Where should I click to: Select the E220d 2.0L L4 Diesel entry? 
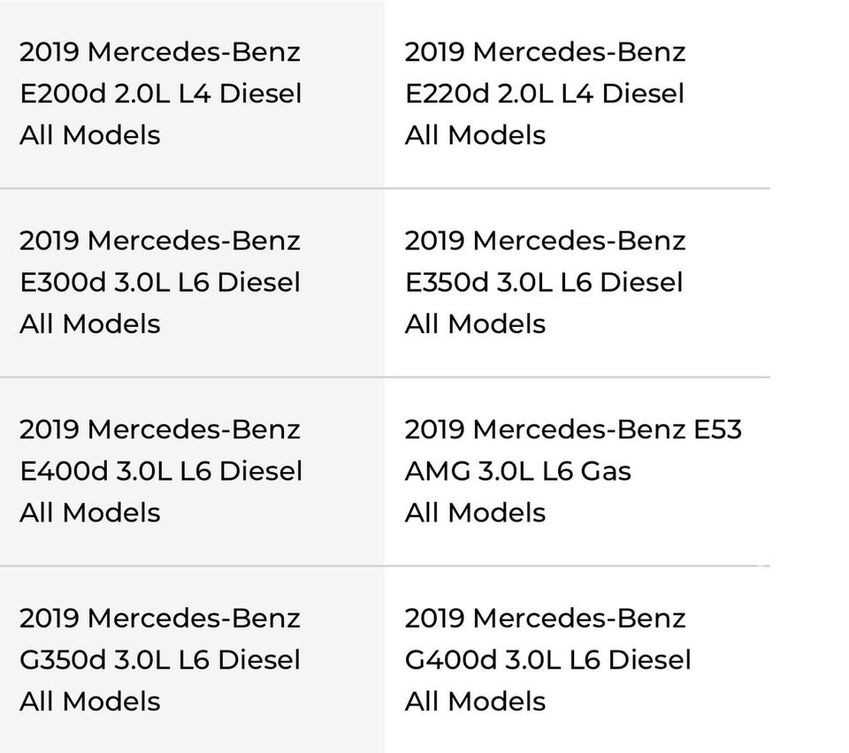pos(545,93)
